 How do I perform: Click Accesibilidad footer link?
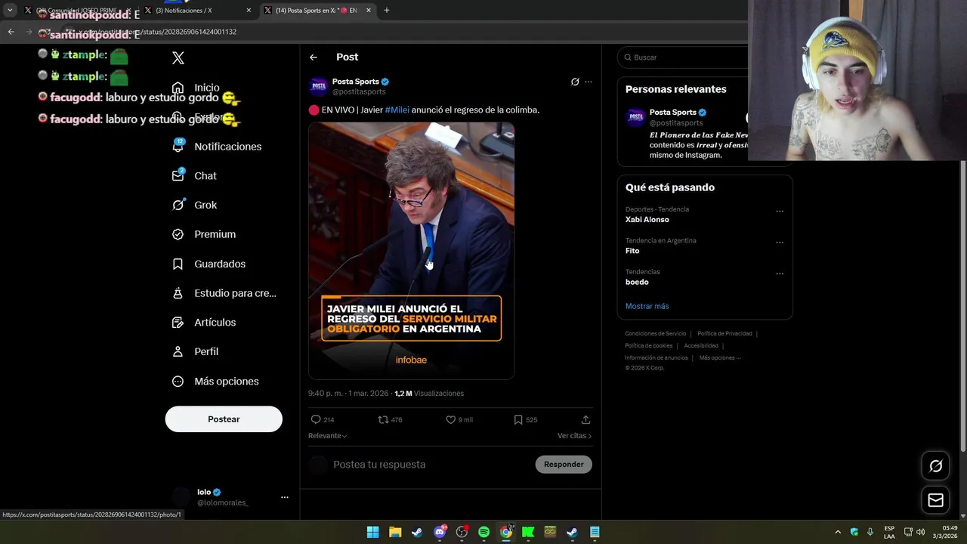(701, 346)
